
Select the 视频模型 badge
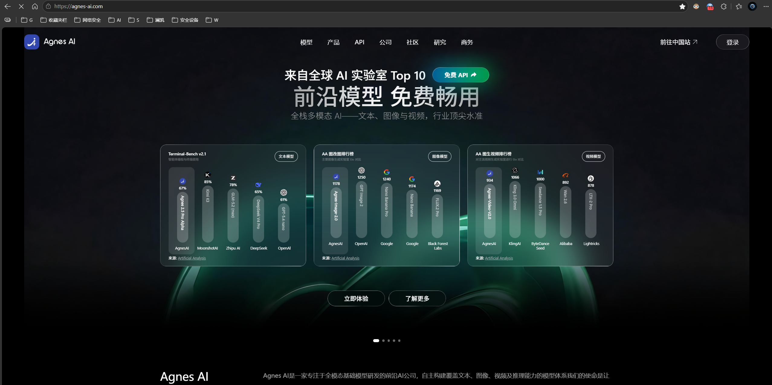[x=593, y=156]
